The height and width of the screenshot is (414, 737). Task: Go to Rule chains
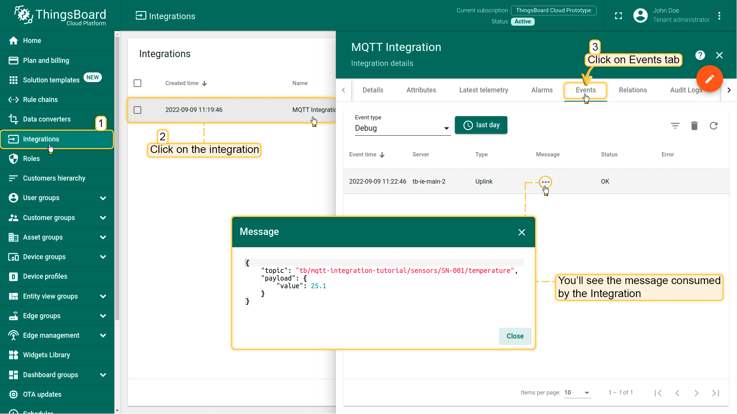[57, 100]
